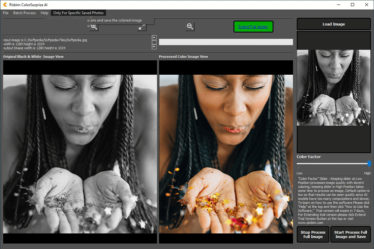Click the Color Factor slider handle
This screenshot has height=249, width=374.
[369, 163]
